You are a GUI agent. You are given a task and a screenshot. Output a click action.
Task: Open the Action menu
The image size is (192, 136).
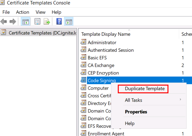point(22,12)
